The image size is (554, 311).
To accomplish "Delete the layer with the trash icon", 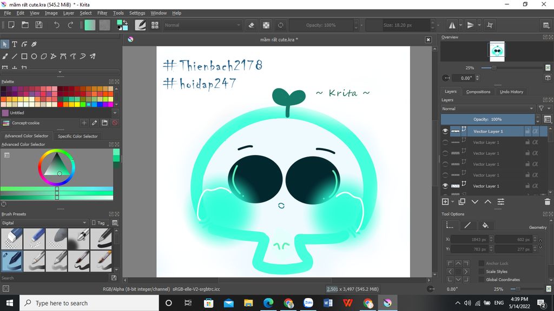I will [x=547, y=201].
